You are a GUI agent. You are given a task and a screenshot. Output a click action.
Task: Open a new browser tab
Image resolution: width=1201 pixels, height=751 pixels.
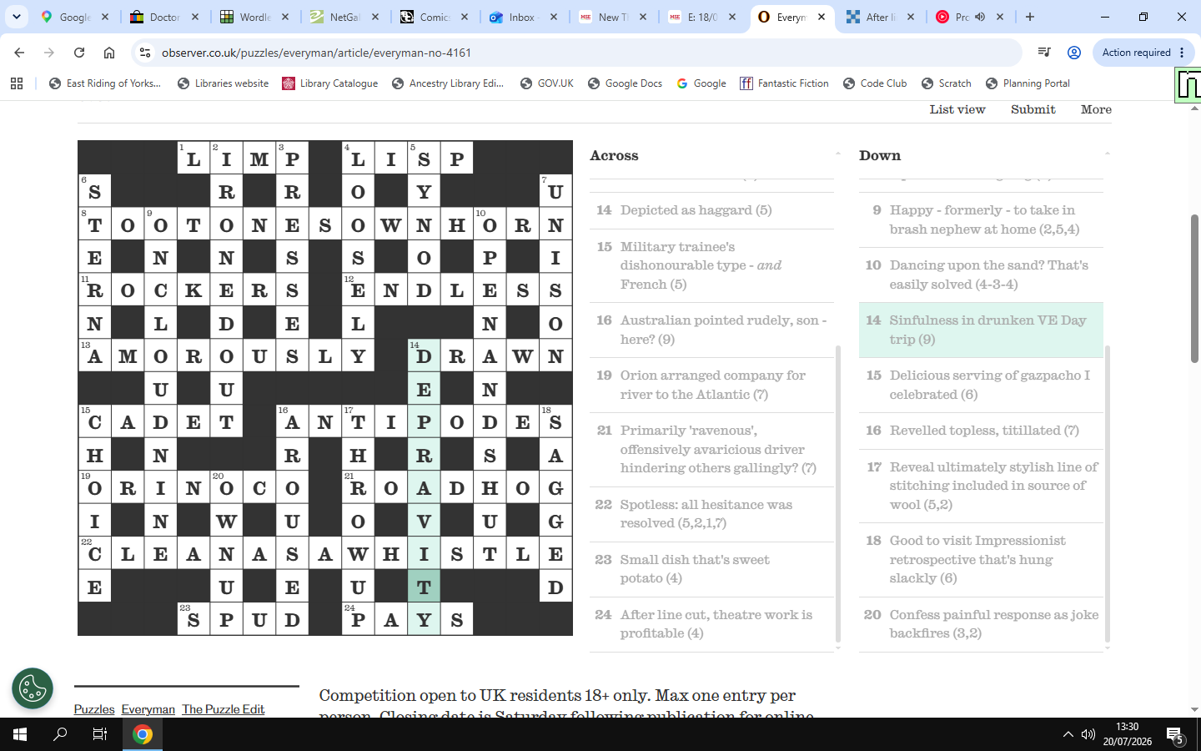1030,17
